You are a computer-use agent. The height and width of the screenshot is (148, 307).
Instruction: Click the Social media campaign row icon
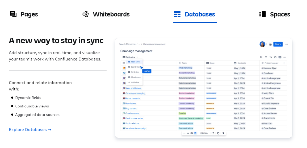click(124, 128)
